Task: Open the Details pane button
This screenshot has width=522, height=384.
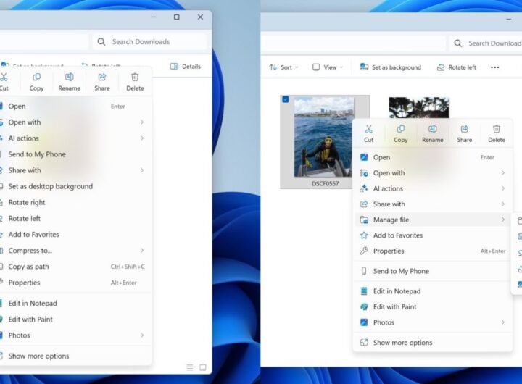Action: [185, 67]
